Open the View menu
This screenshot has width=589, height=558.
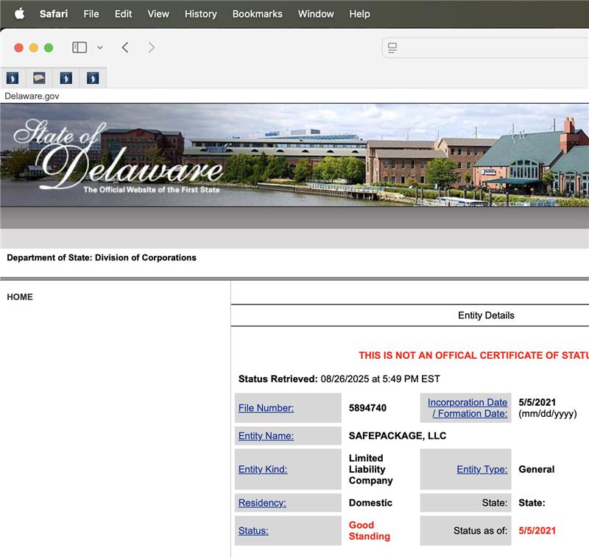pos(158,13)
